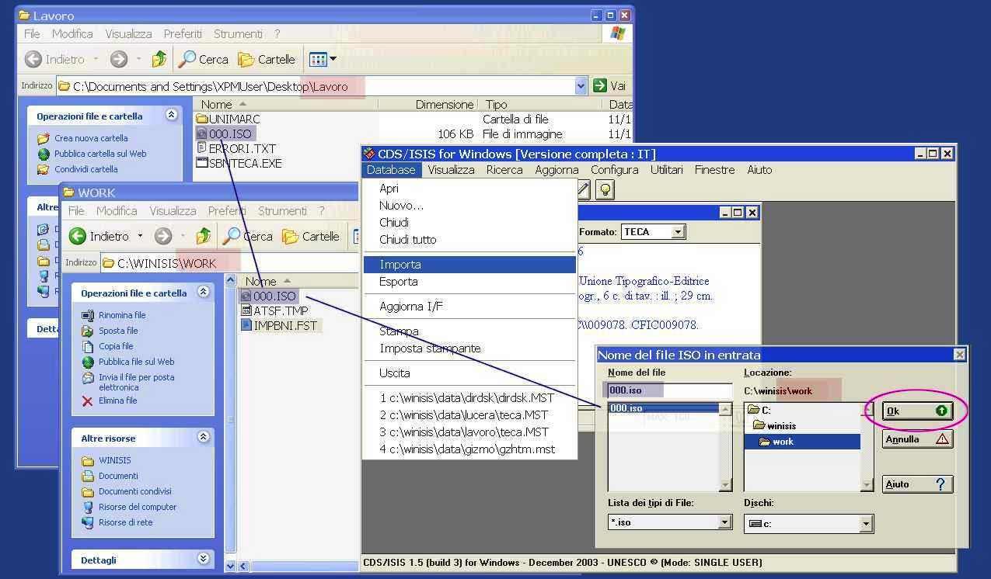Collapse Operazioni file e cartella in WORK window
This screenshot has width=991, height=579.
coord(204,292)
